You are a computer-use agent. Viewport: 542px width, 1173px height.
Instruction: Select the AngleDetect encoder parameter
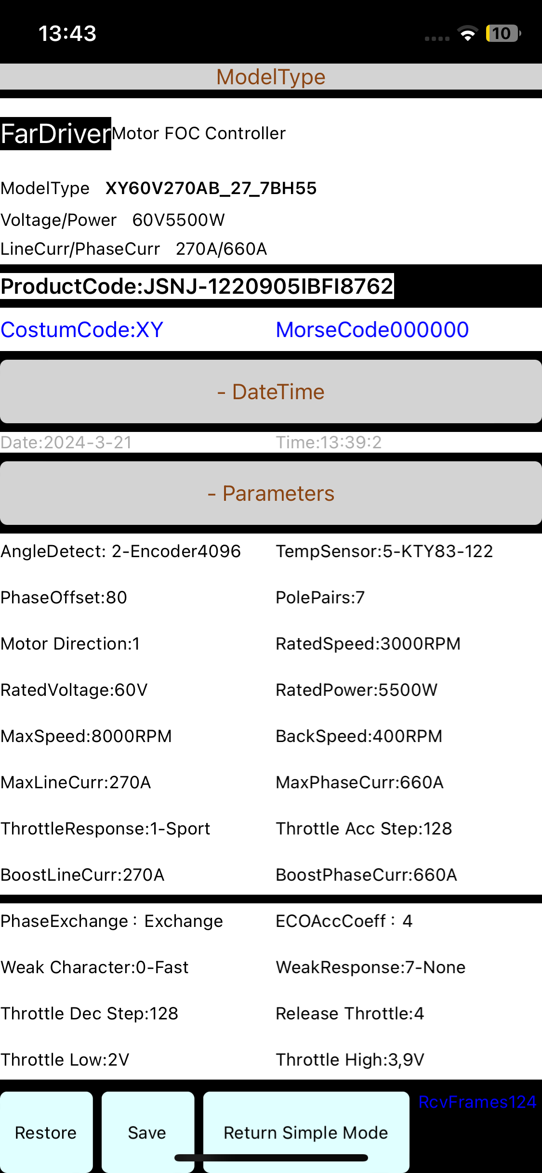pyautogui.click(x=120, y=551)
